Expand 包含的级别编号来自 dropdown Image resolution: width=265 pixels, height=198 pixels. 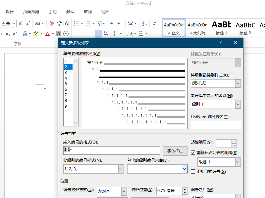coord(185,169)
